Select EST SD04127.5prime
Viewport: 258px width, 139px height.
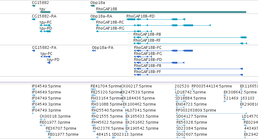(x=192, y=116)
